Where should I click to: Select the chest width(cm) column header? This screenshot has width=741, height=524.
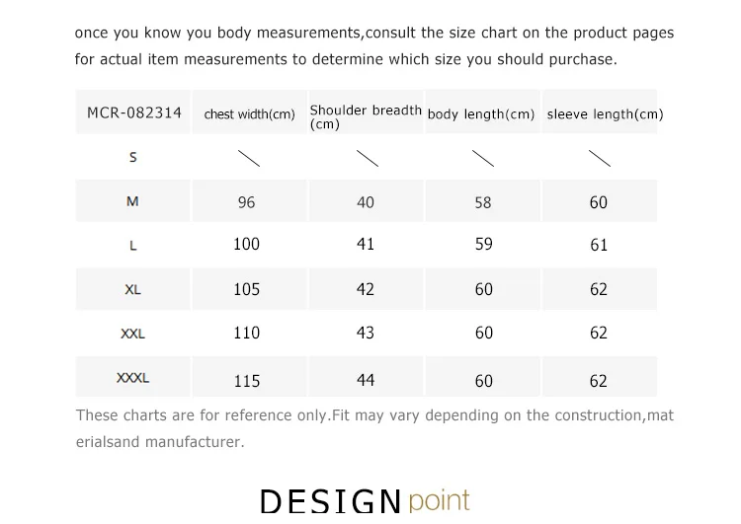(250, 114)
